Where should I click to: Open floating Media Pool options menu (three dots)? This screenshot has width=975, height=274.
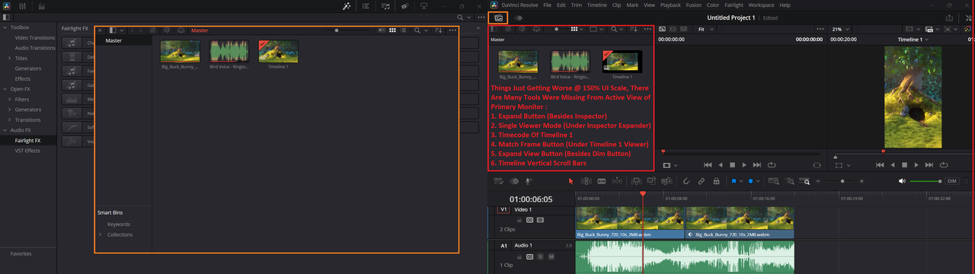tap(452, 30)
